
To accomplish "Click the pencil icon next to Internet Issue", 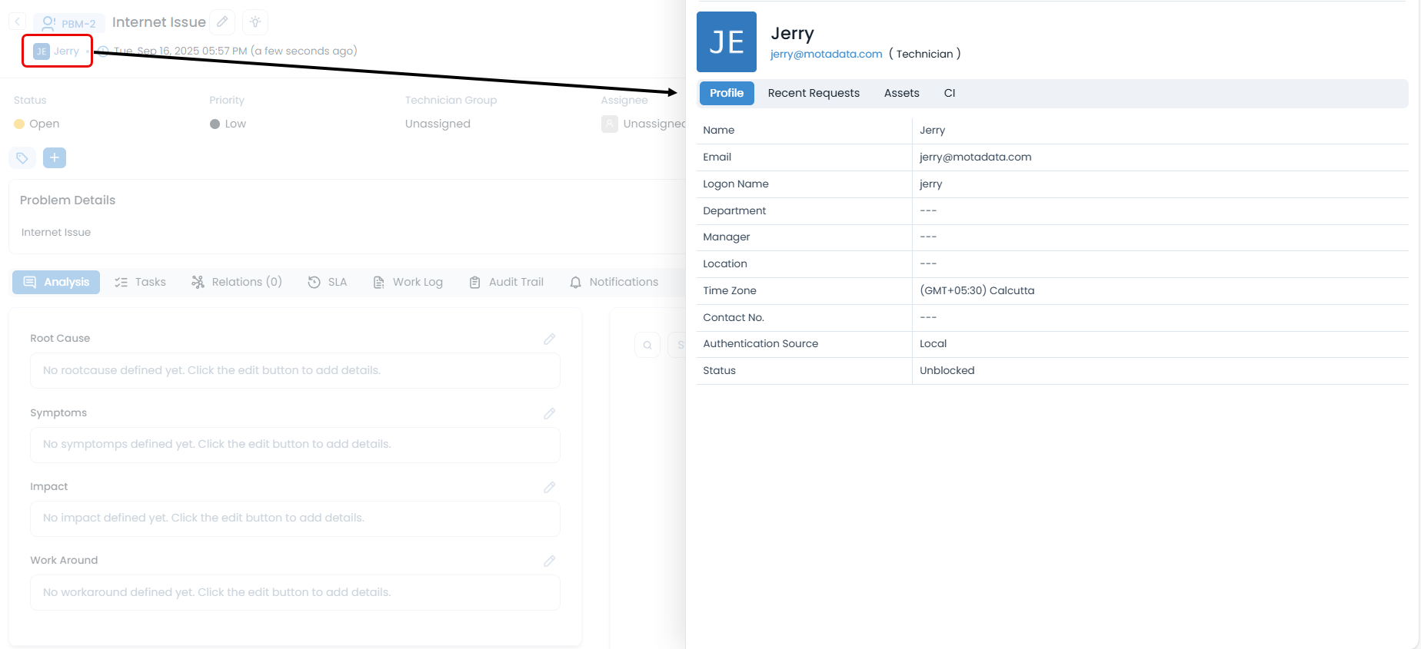I will tap(222, 22).
